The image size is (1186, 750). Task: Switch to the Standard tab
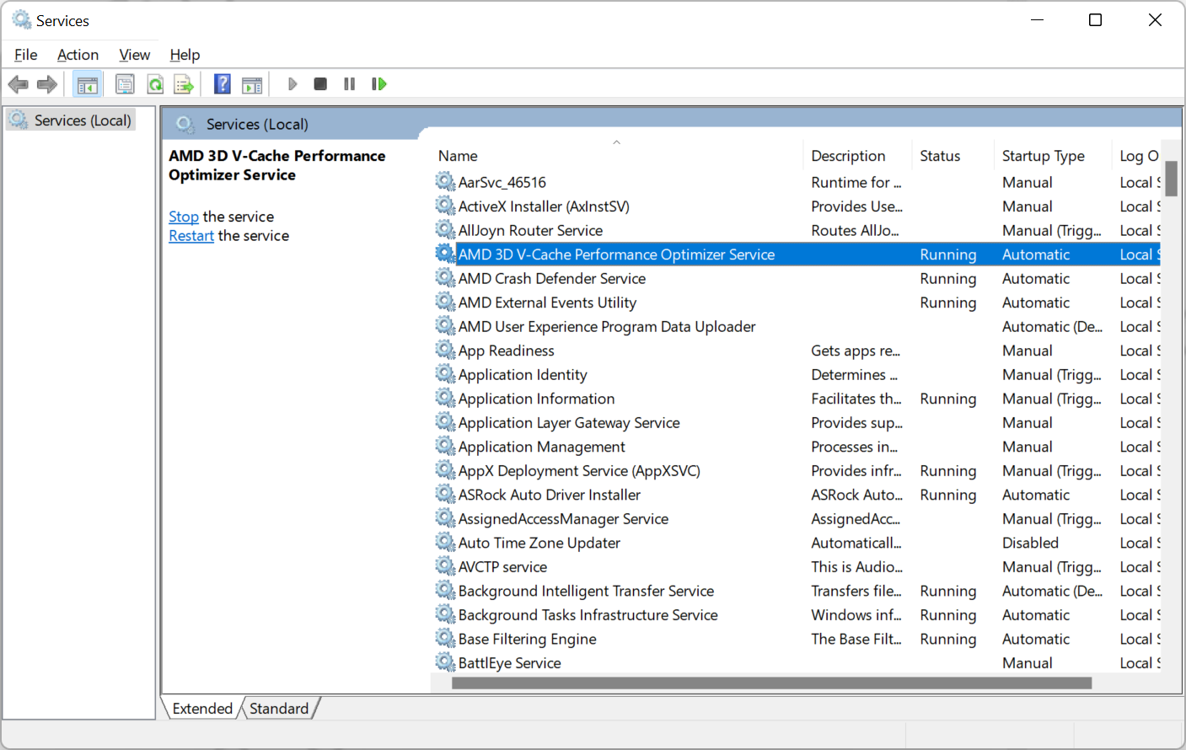click(279, 709)
